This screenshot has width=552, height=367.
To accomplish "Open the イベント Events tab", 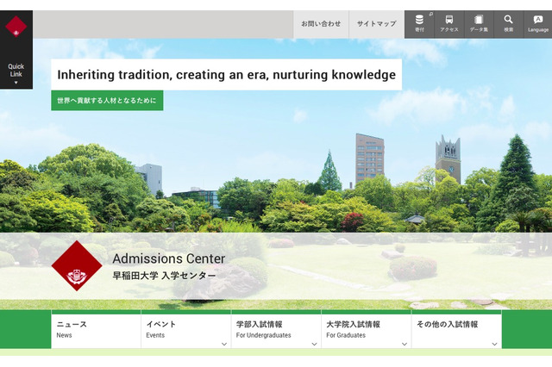I will click(x=186, y=329).
